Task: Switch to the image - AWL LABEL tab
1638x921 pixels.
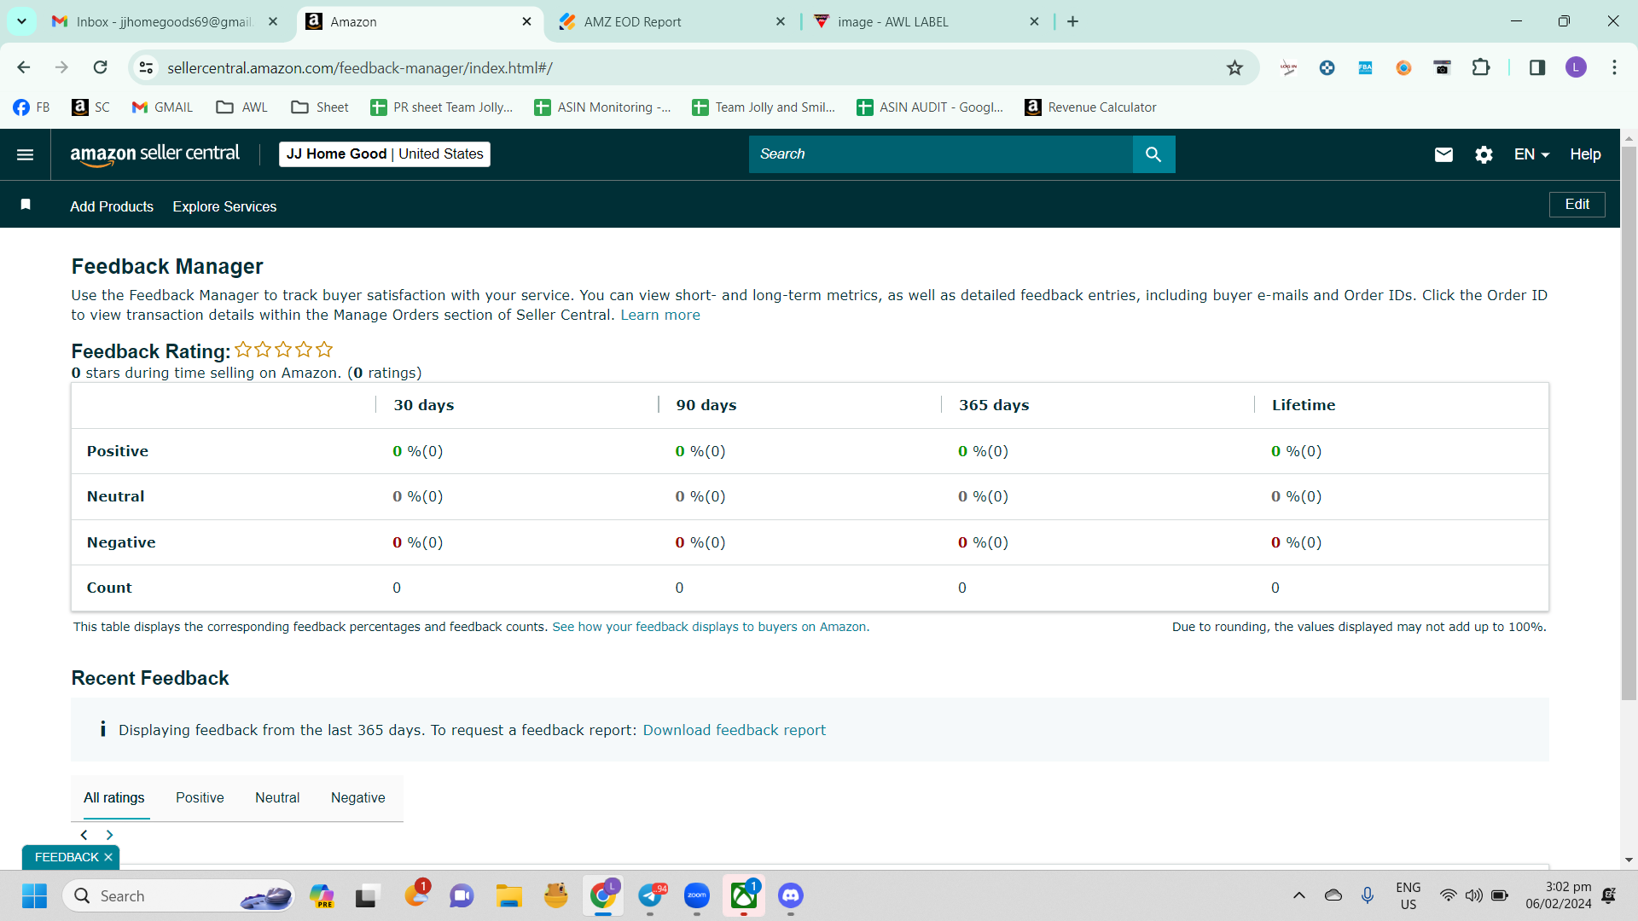Action: pyautogui.click(x=926, y=21)
